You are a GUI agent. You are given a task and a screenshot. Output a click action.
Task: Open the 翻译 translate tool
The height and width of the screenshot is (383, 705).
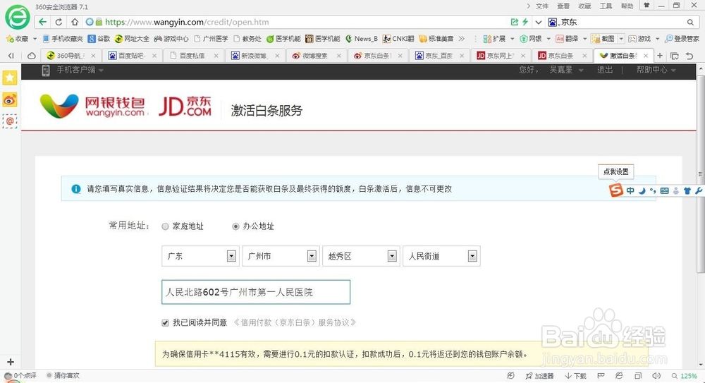[x=567, y=39]
